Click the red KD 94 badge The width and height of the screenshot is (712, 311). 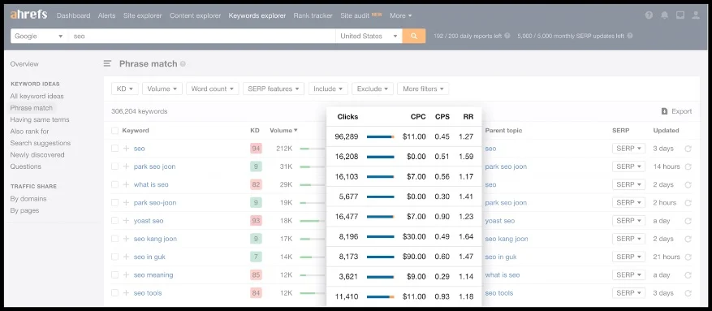click(256, 149)
